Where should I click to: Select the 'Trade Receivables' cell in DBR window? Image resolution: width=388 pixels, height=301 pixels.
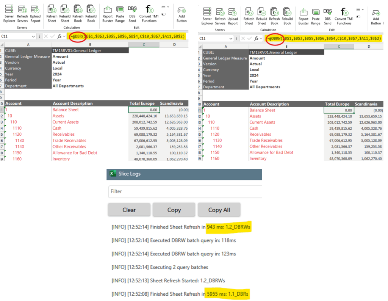(90, 140)
